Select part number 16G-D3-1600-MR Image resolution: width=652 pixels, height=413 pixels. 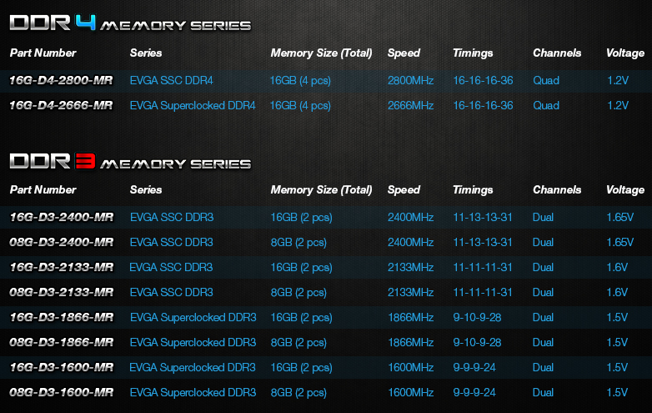(x=61, y=368)
